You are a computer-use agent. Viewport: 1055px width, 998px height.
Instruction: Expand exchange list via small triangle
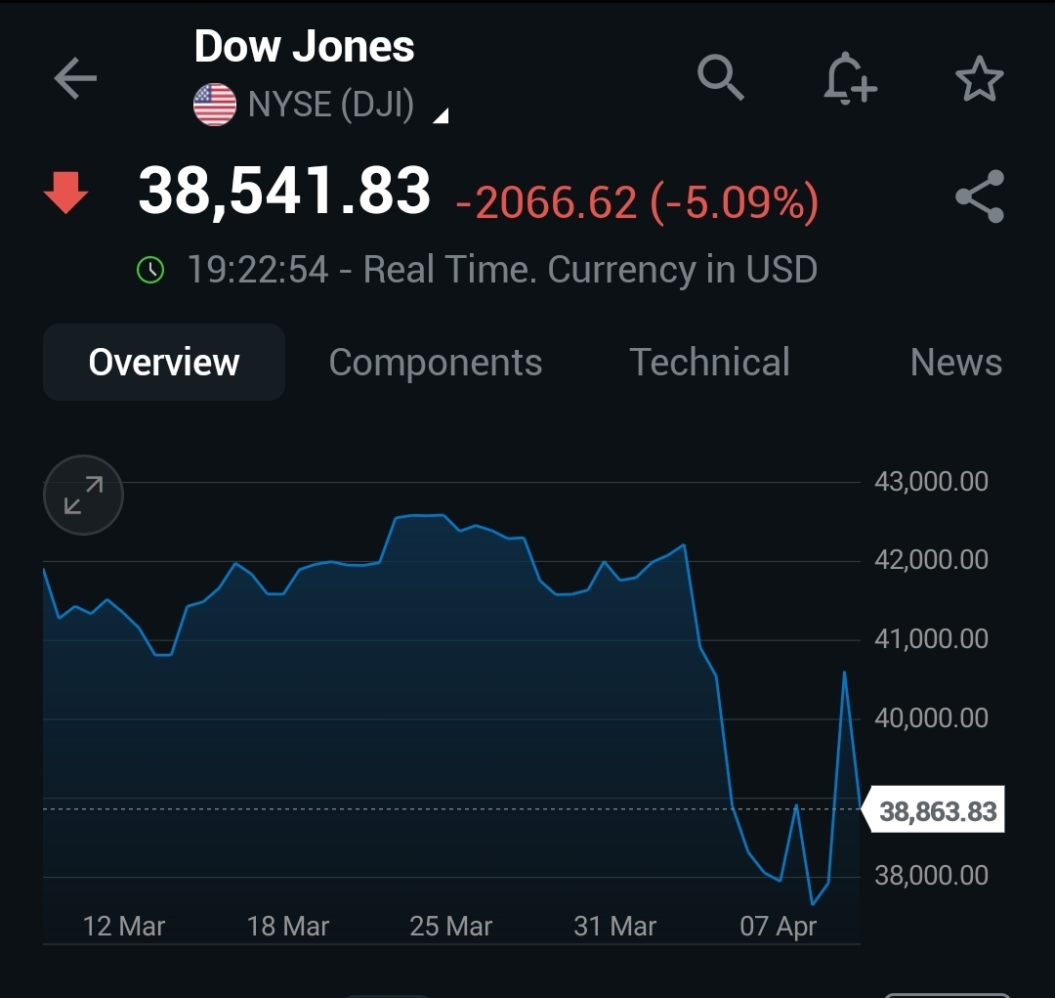pos(441,116)
